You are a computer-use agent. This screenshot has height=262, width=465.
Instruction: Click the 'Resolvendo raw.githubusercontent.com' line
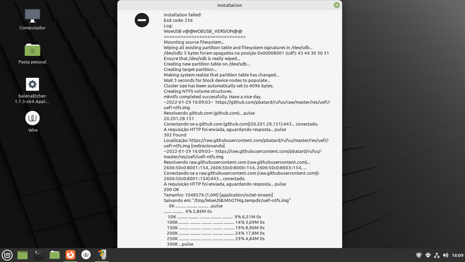coord(237,162)
